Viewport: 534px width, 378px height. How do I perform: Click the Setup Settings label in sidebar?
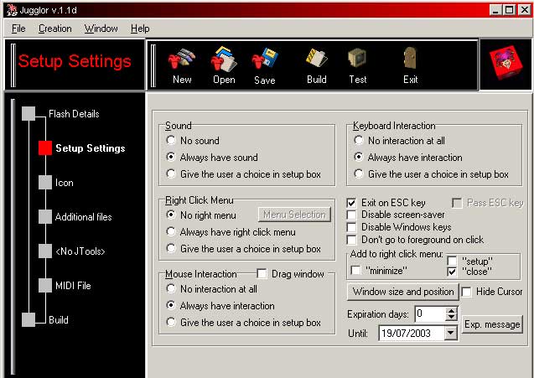tap(91, 148)
